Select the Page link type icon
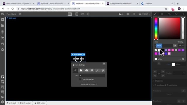This screenshot has height=105, width=187. pyautogui.click(x=81, y=71)
